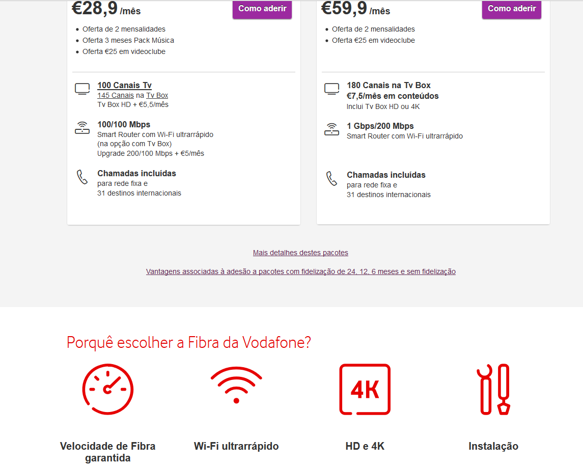This screenshot has height=466, width=583.
Task: Click the phone icon in the €28,9 package
Action: pyautogui.click(x=82, y=177)
